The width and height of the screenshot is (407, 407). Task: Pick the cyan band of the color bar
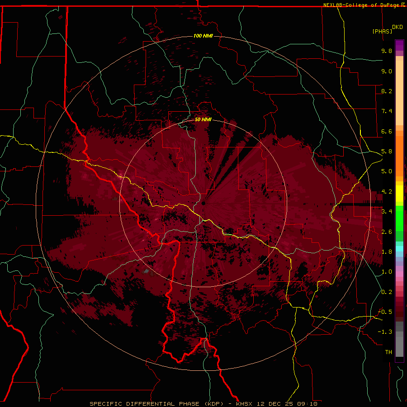pos(399,249)
